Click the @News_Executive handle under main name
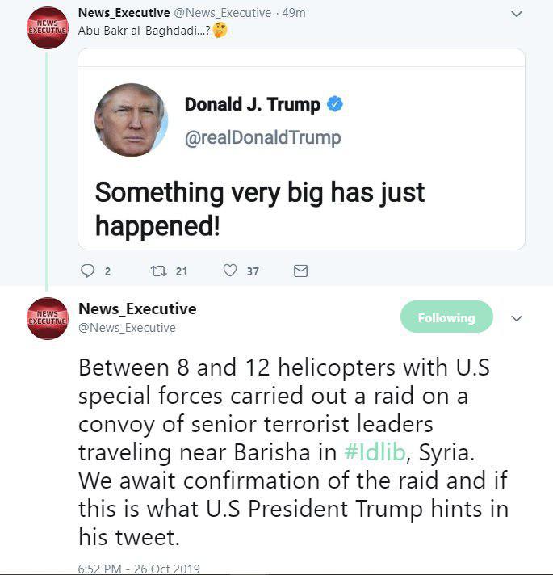Viewport: 553px width, 575px height. pyautogui.click(x=127, y=328)
